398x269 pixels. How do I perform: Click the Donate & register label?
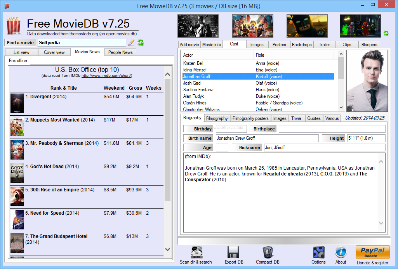(x=372, y=263)
